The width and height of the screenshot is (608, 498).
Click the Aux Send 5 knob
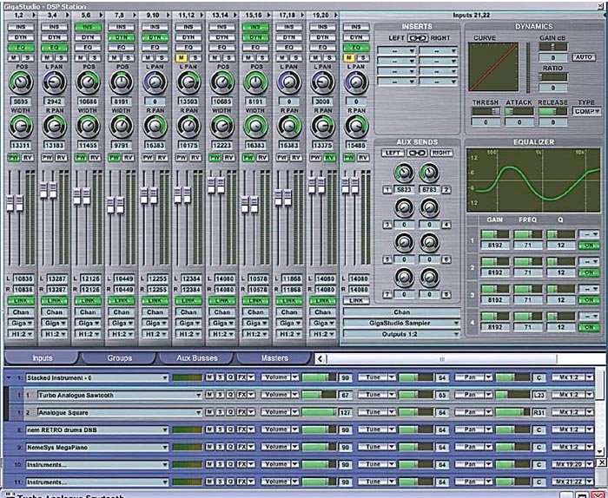pyautogui.click(x=404, y=242)
